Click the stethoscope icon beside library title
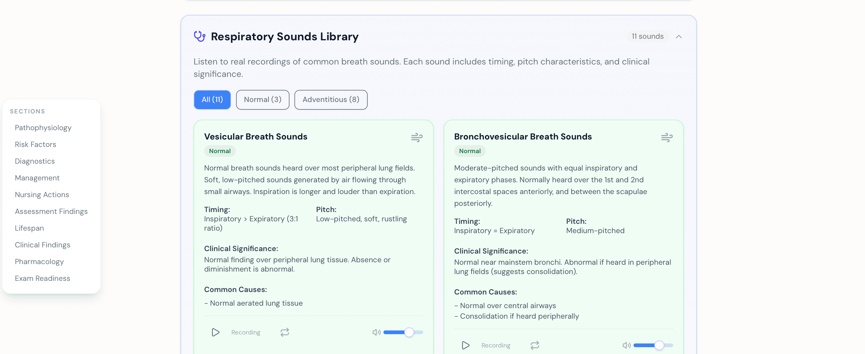Viewport: 865px width, 354px height. (199, 36)
